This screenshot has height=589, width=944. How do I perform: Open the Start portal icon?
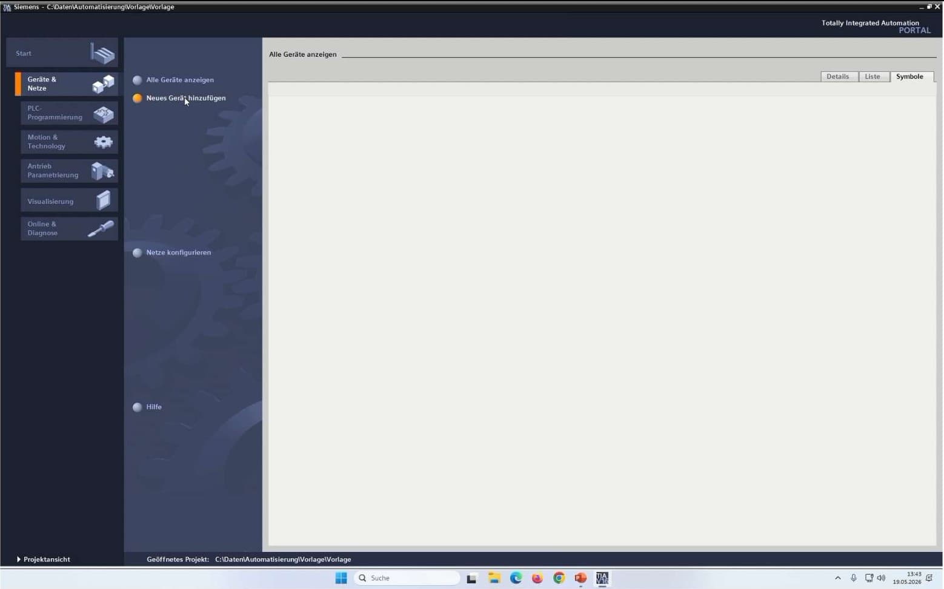coord(102,53)
